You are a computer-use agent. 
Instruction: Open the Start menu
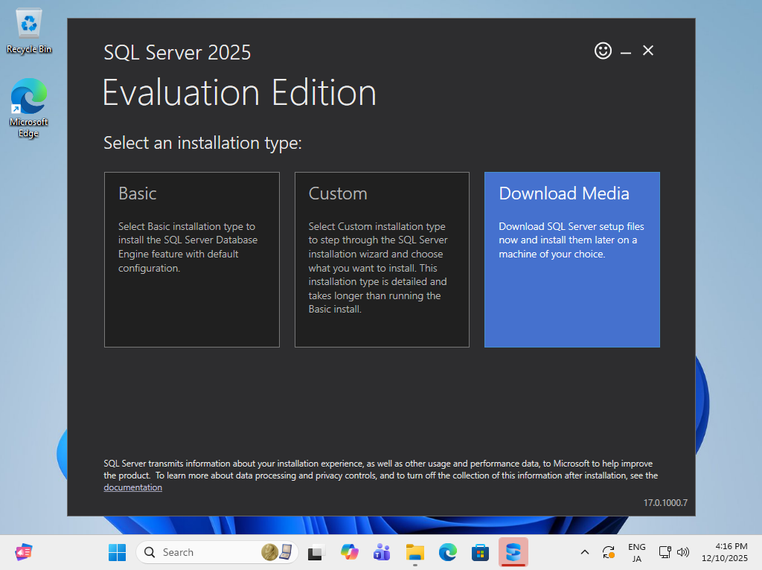point(116,552)
